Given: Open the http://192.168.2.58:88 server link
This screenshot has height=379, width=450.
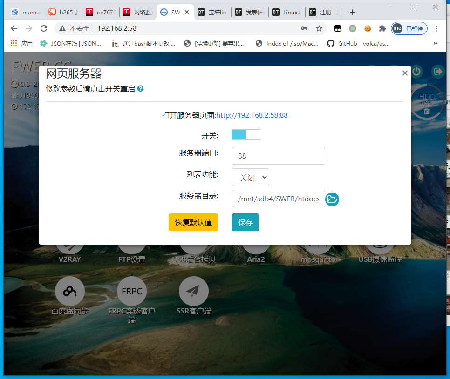Looking at the screenshot, I should tap(252, 115).
